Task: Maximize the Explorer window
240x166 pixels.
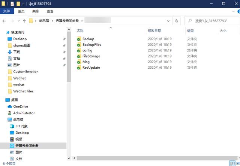Action: [223, 4]
